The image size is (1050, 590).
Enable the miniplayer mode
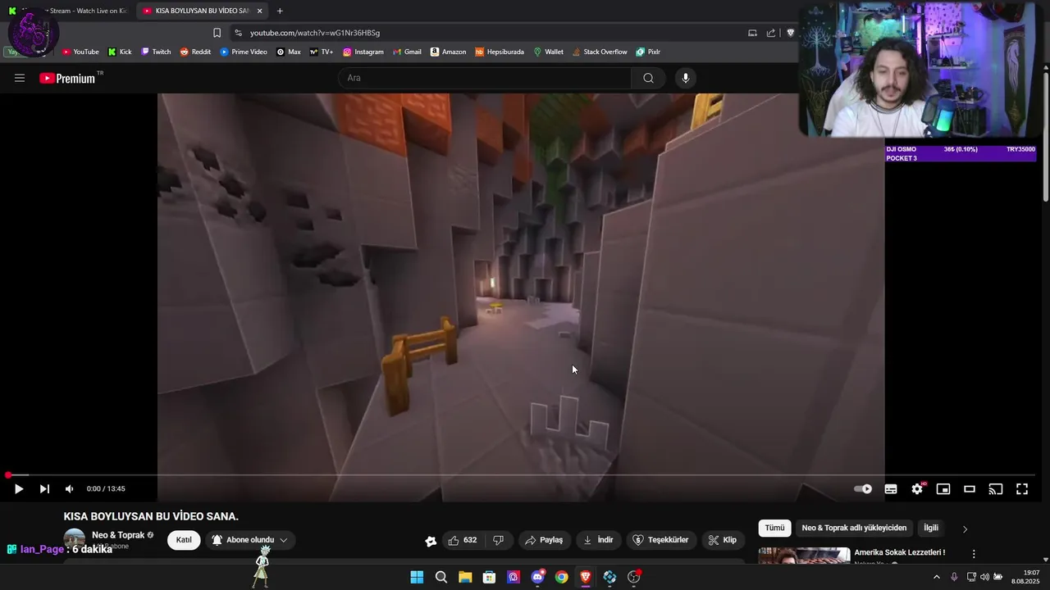point(943,489)
